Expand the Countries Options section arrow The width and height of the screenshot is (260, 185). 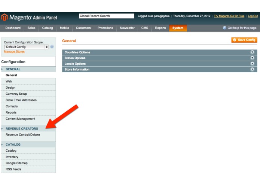point(252,52)
